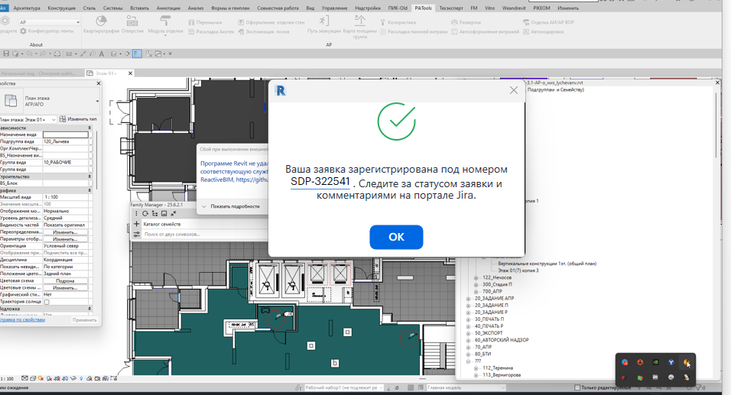The height and width of the screenshot is (395, 731).
Task: Expand the 20_ЗАДАНИЕ АПР tree node
Action: [468, 299]
